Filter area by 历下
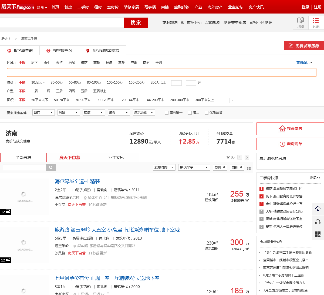This screenshot has width=324, height=295. coord(35,63)
